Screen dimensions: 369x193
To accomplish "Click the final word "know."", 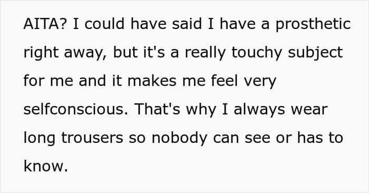I will 46,166.
